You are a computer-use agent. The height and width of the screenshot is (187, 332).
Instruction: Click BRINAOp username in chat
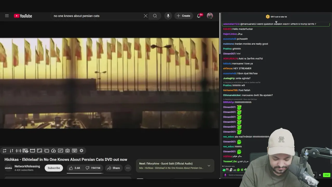(228, 102)
